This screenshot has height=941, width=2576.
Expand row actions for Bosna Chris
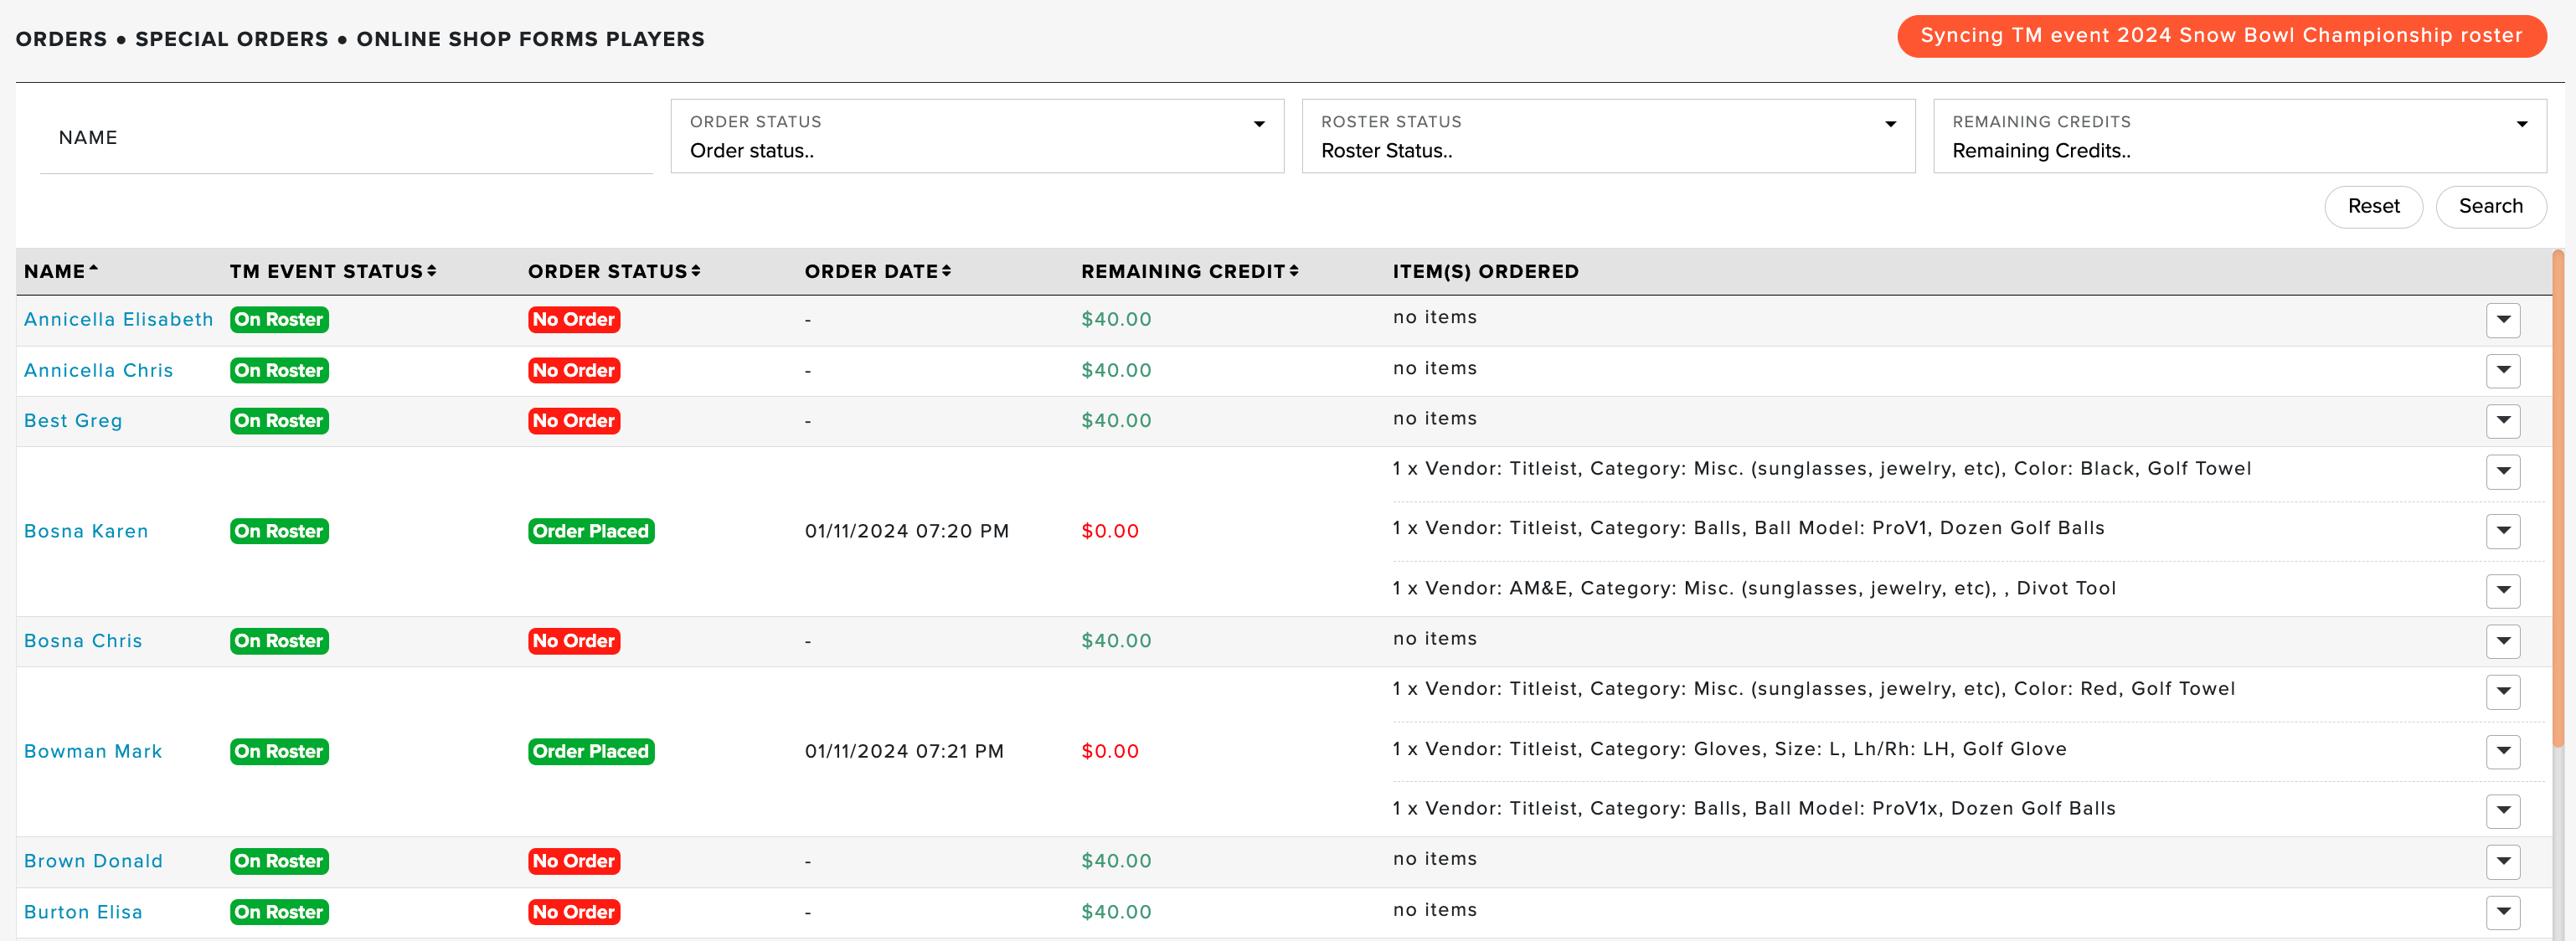(x=2503, y=641)
